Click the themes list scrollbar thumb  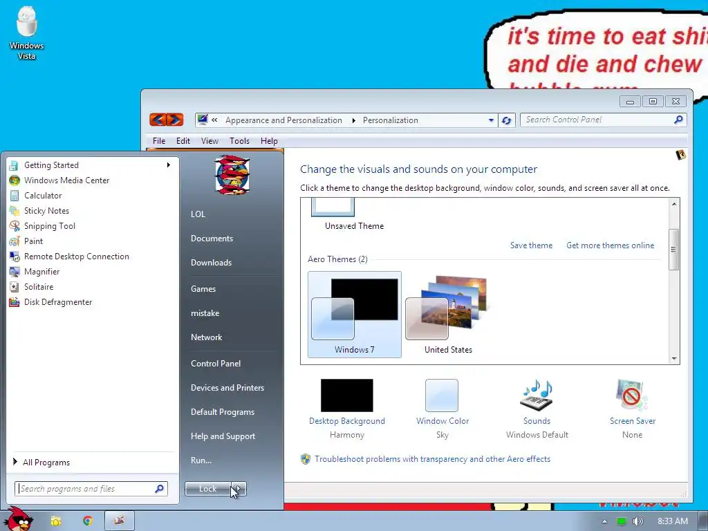pyautogui.click(x=673, y=249)
